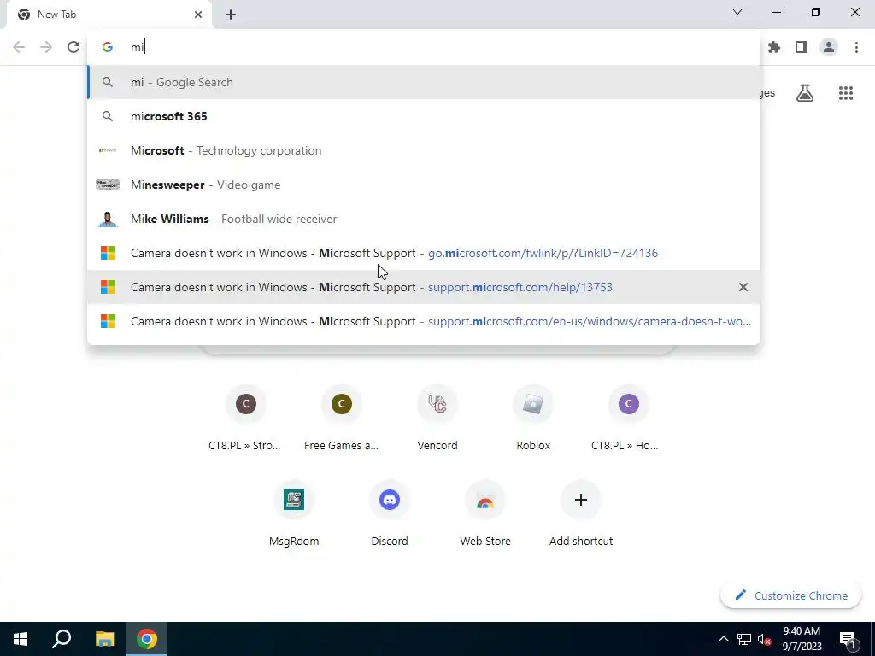Open the CT8.PL » Ho... shortcut
Screen dimensions: 875x656
click(628, 417)
